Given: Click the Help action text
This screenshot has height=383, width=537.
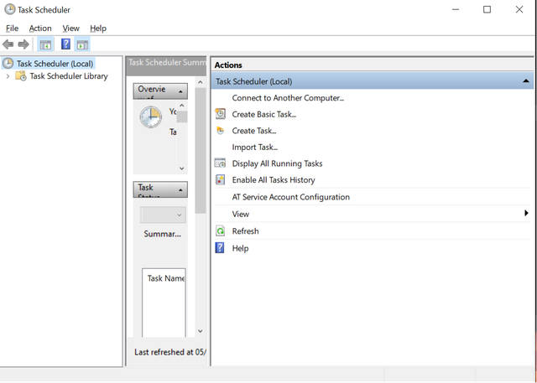Looking at the screenshot, I should [x=240, y=248].
